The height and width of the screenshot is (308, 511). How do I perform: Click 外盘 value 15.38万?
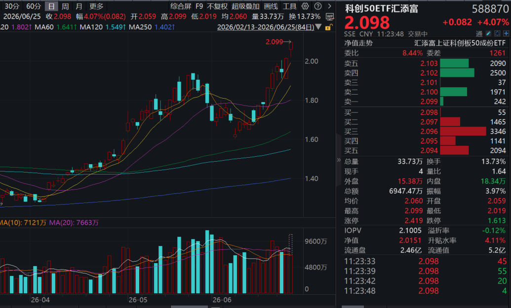[410, 181]
